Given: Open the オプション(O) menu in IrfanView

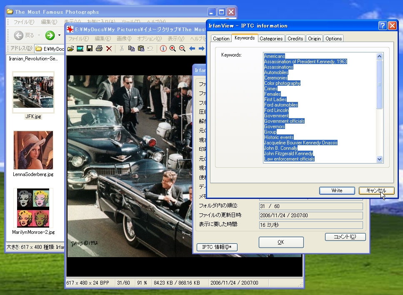Looking at the screenshot, I should coord(149,39).
